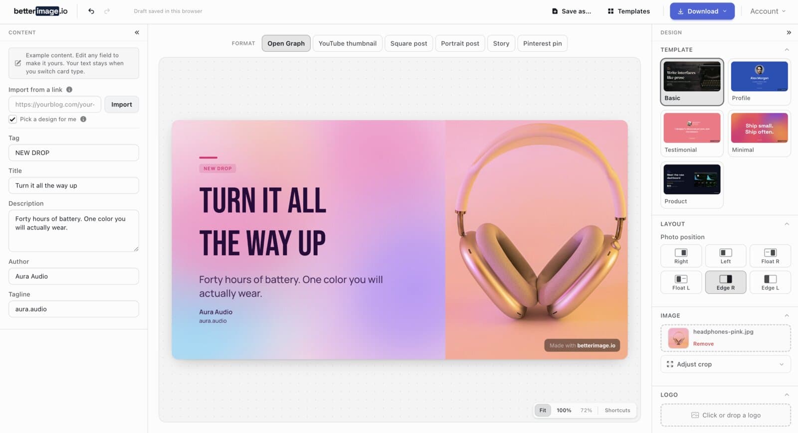Select Float R photo position
Viewport: 798px width, 433px height.
[770, 256]
